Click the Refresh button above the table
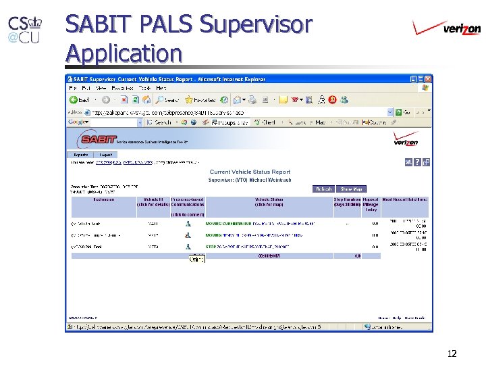The width and height of the screenshot is (486, 365). pos(323,189)
